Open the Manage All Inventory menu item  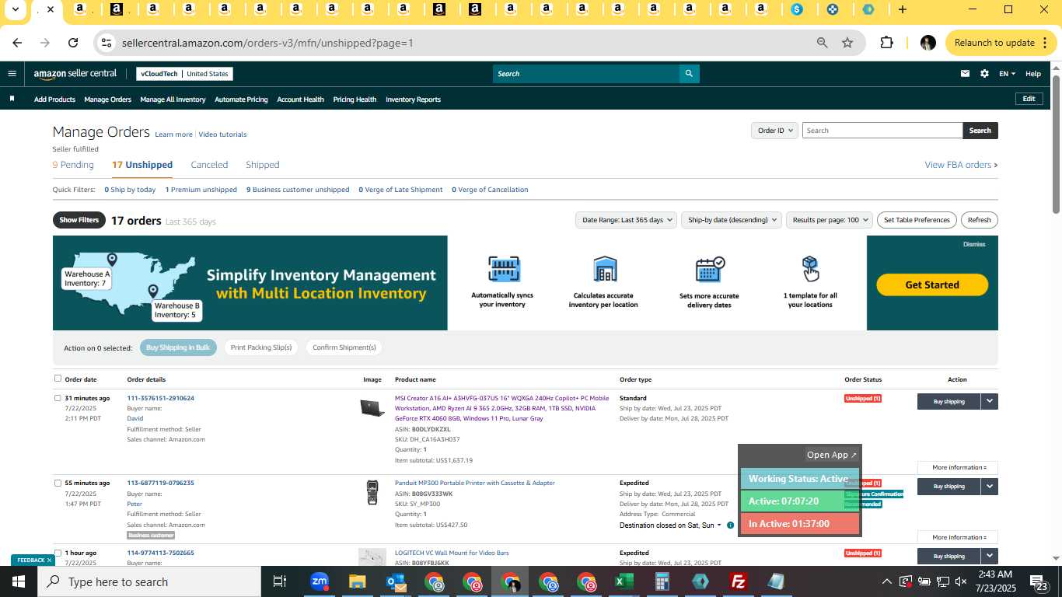(x=173, y=99)
